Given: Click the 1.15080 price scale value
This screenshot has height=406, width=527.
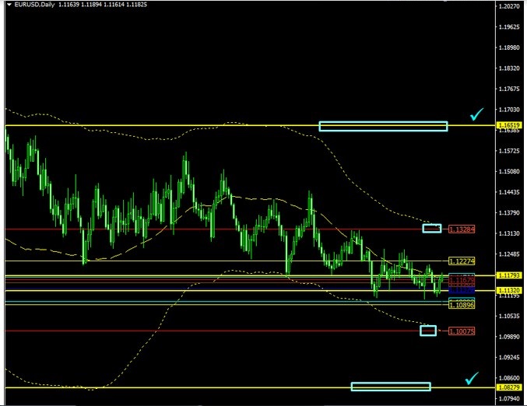Looking at the screenshot, I should (x=509, y=172).
